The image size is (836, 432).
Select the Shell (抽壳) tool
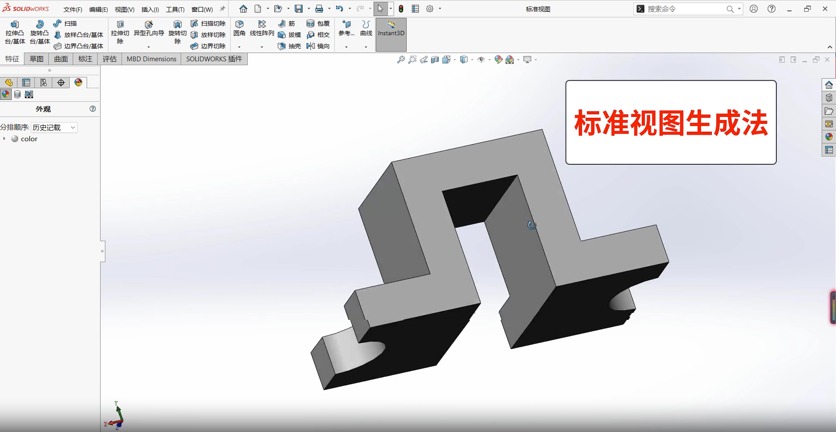tap(289, 46)
